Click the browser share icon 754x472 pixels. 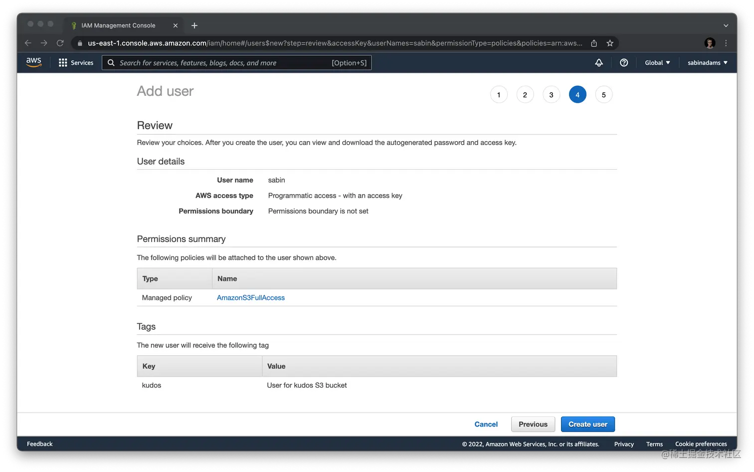click(593, 43)
